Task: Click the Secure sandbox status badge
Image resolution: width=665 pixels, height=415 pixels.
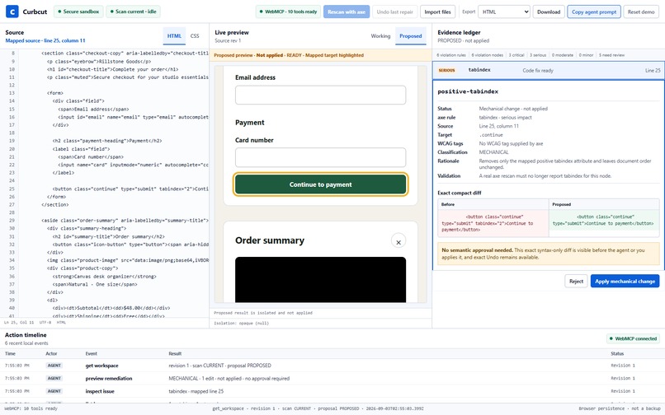Action: (x=78, y=12)
